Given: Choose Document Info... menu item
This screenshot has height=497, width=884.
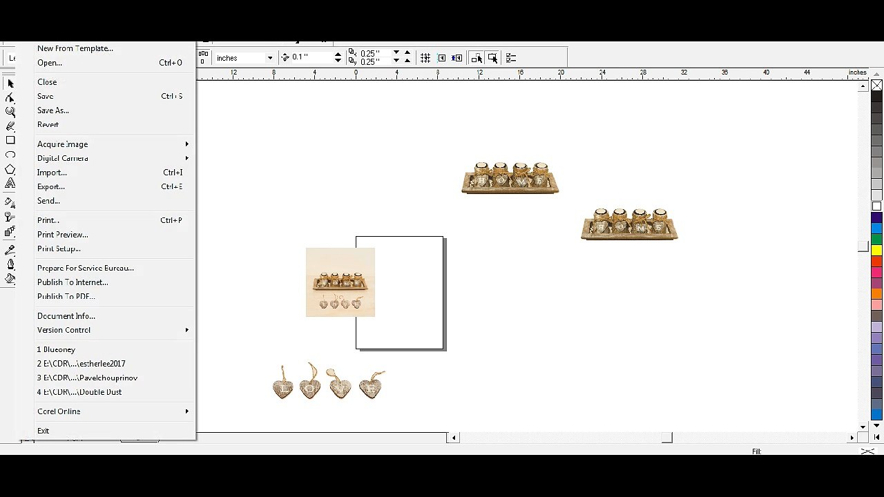Looking at the screenshot, I should point(113,316).
